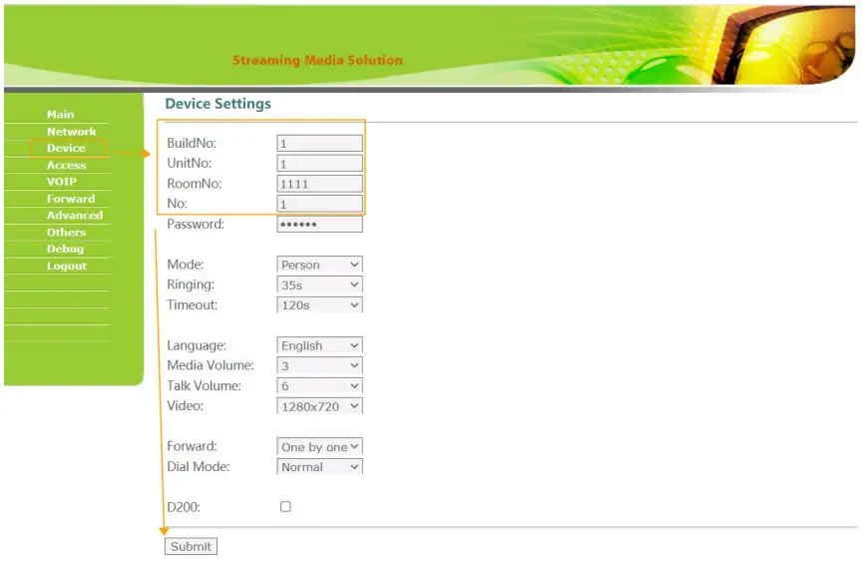Expand the Talk Volume dropdown
865x564 pixels.
click(x=319, y=385)
